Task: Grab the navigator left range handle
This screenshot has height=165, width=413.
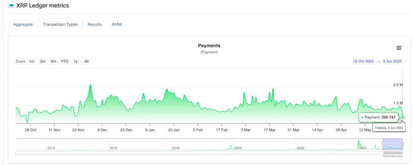Action: 383,144
